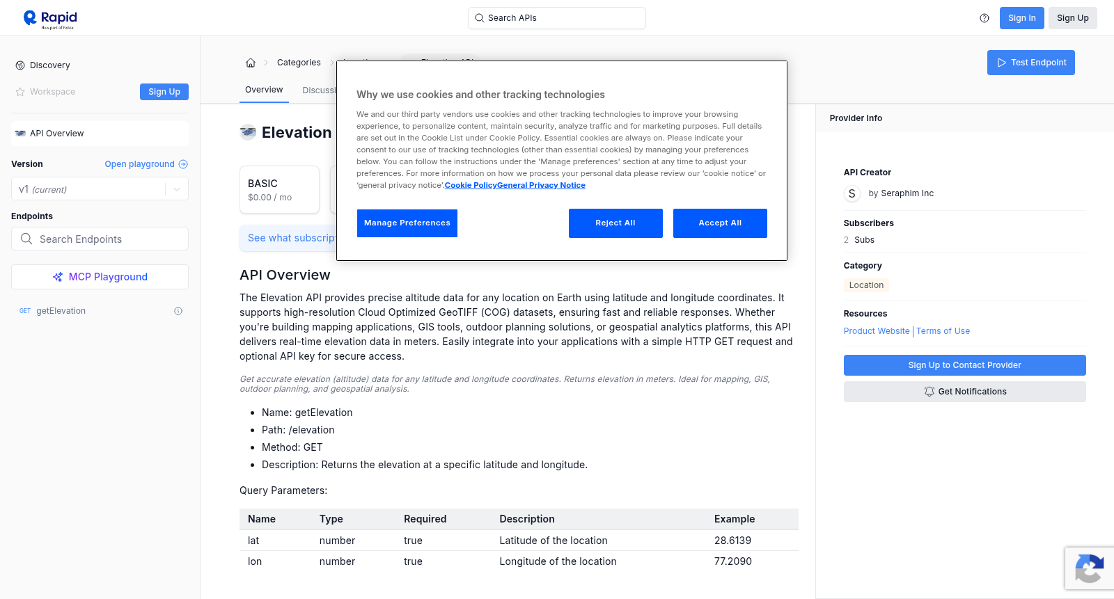
Task: Click the home breadcrumb icon
Action: [x=251, y=63]
